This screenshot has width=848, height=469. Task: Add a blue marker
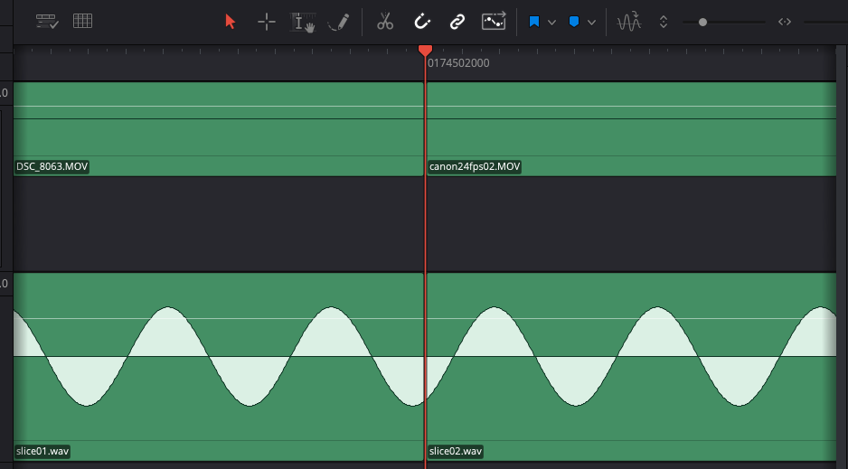(574, 22)
